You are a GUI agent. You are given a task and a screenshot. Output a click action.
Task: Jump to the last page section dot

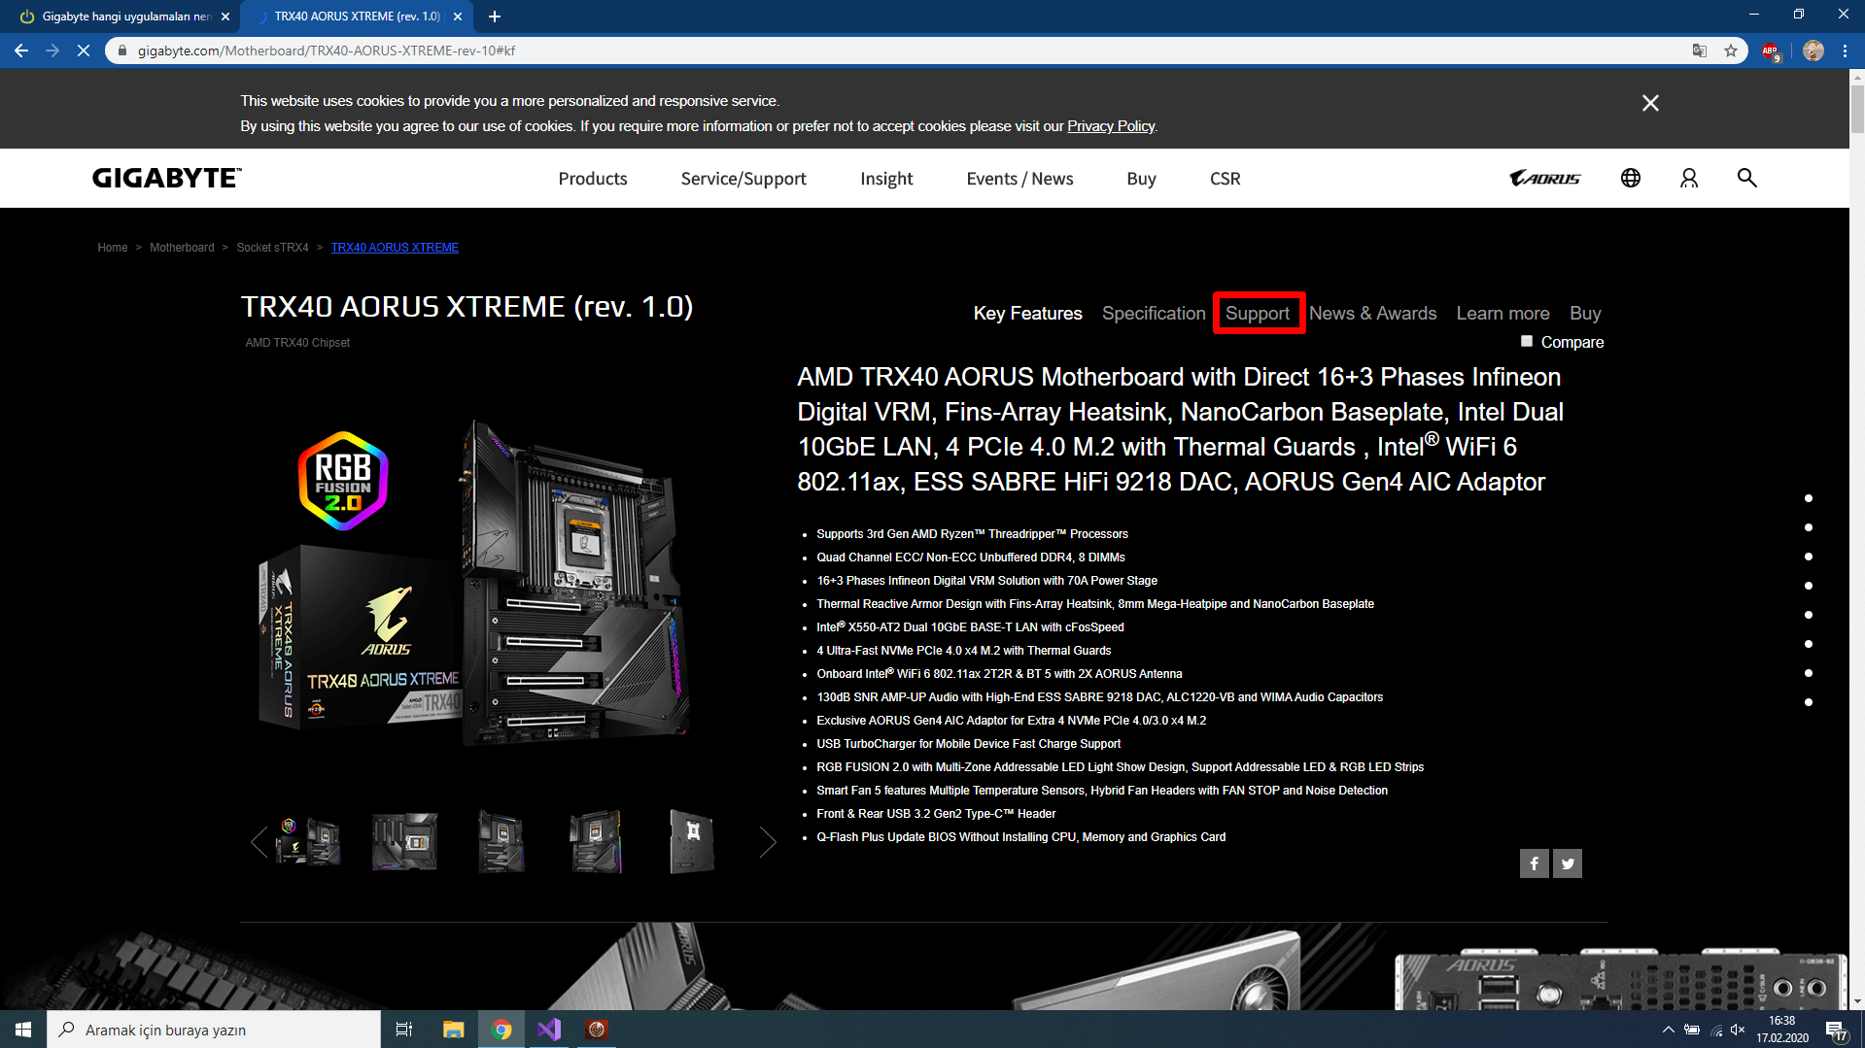coord(1809,702)
